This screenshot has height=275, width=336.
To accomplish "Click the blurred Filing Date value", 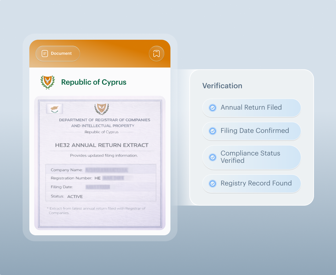I will (98, 187).
